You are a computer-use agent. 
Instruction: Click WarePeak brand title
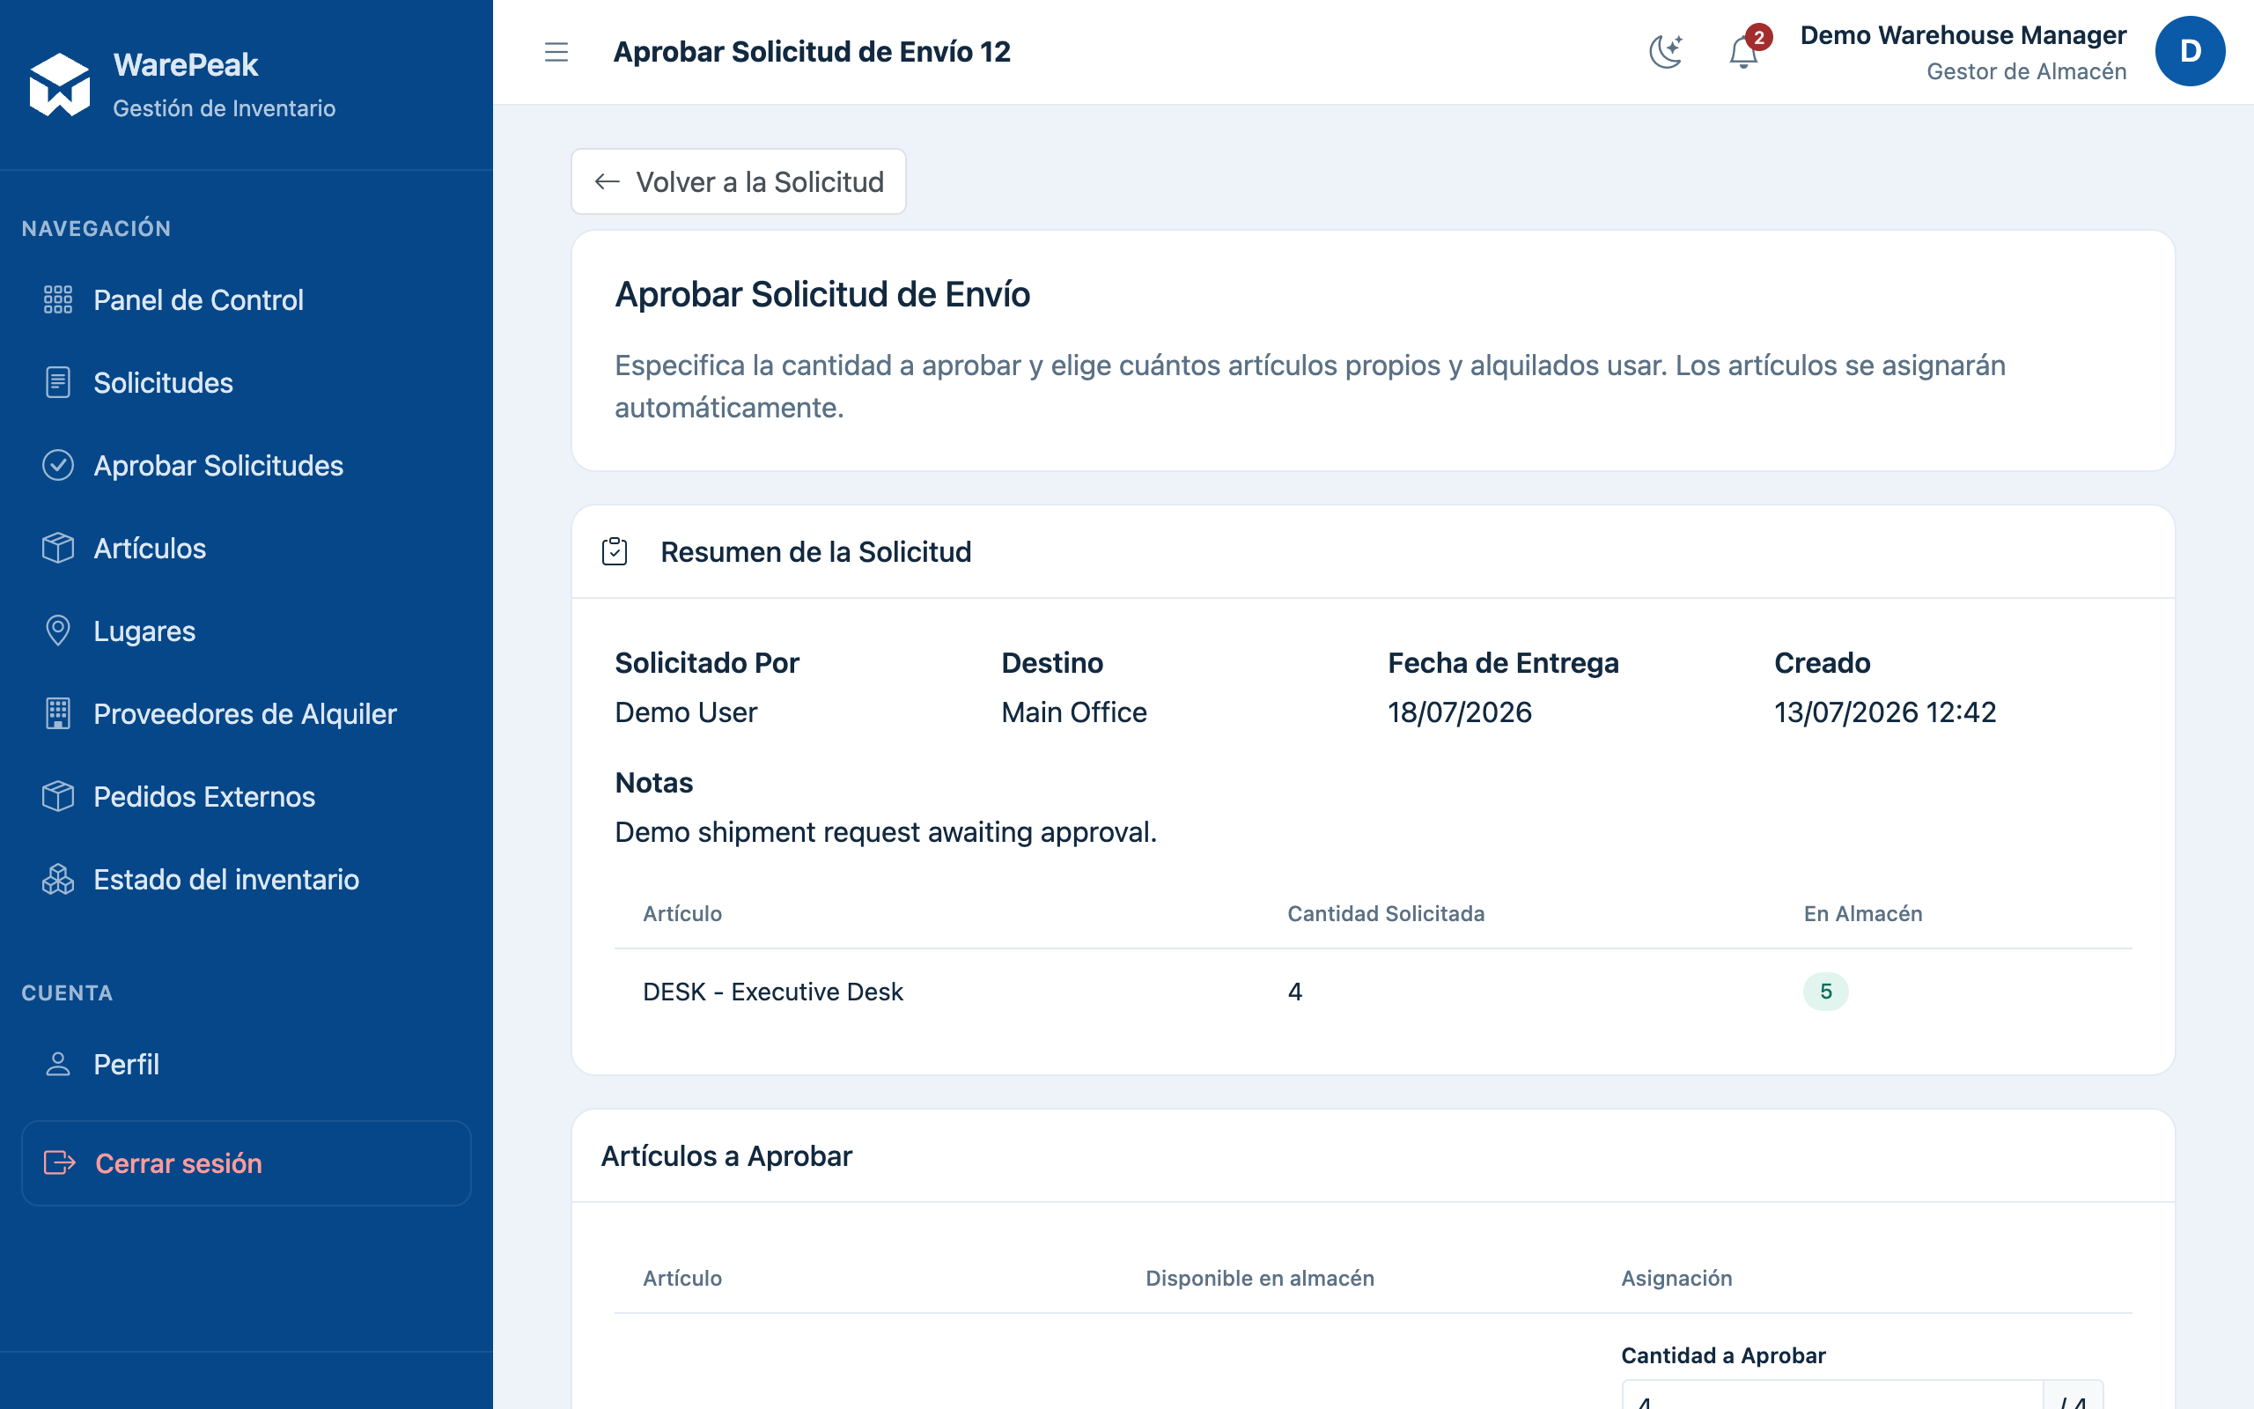[186, 65]
